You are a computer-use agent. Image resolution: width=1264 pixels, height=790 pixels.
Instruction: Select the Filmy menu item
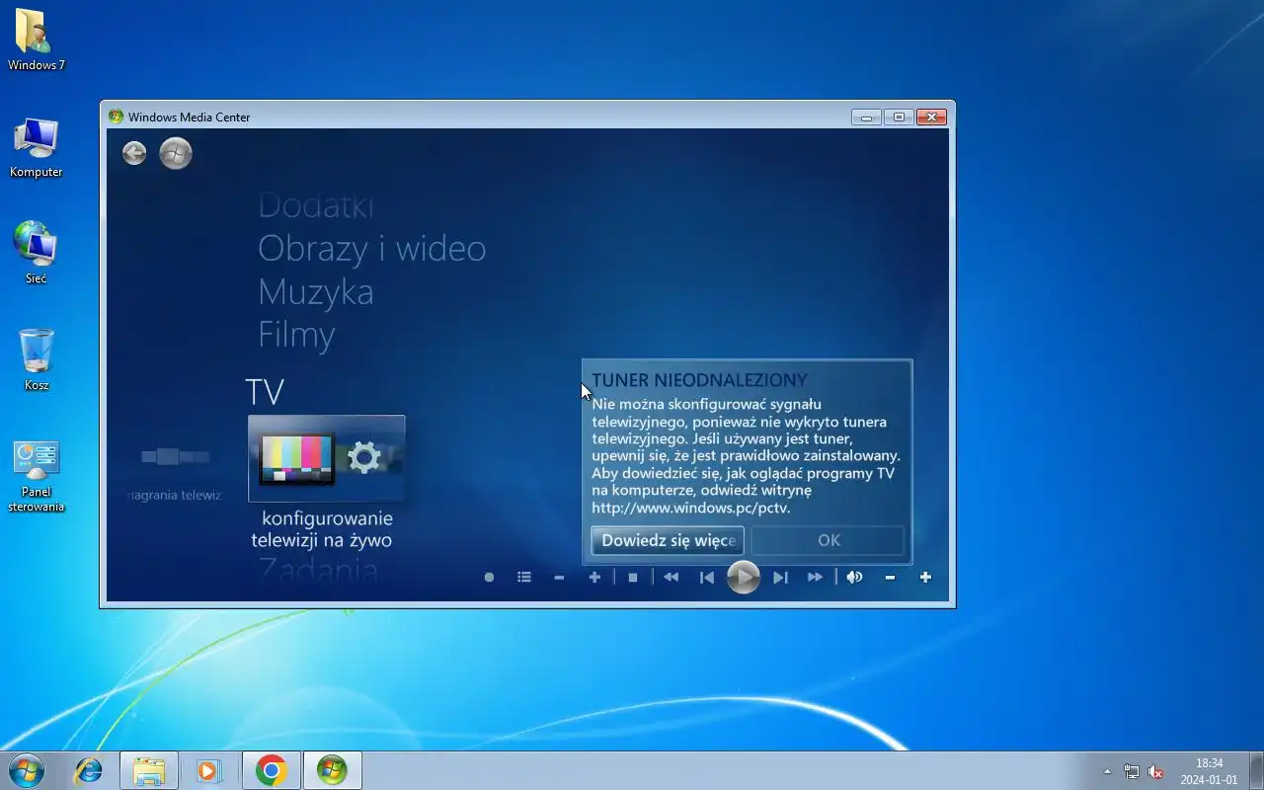[x=296, y=335]
